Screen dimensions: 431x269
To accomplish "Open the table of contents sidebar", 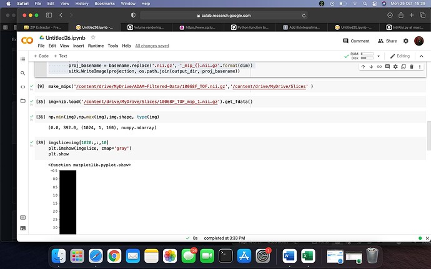I will tap(23, 59).
